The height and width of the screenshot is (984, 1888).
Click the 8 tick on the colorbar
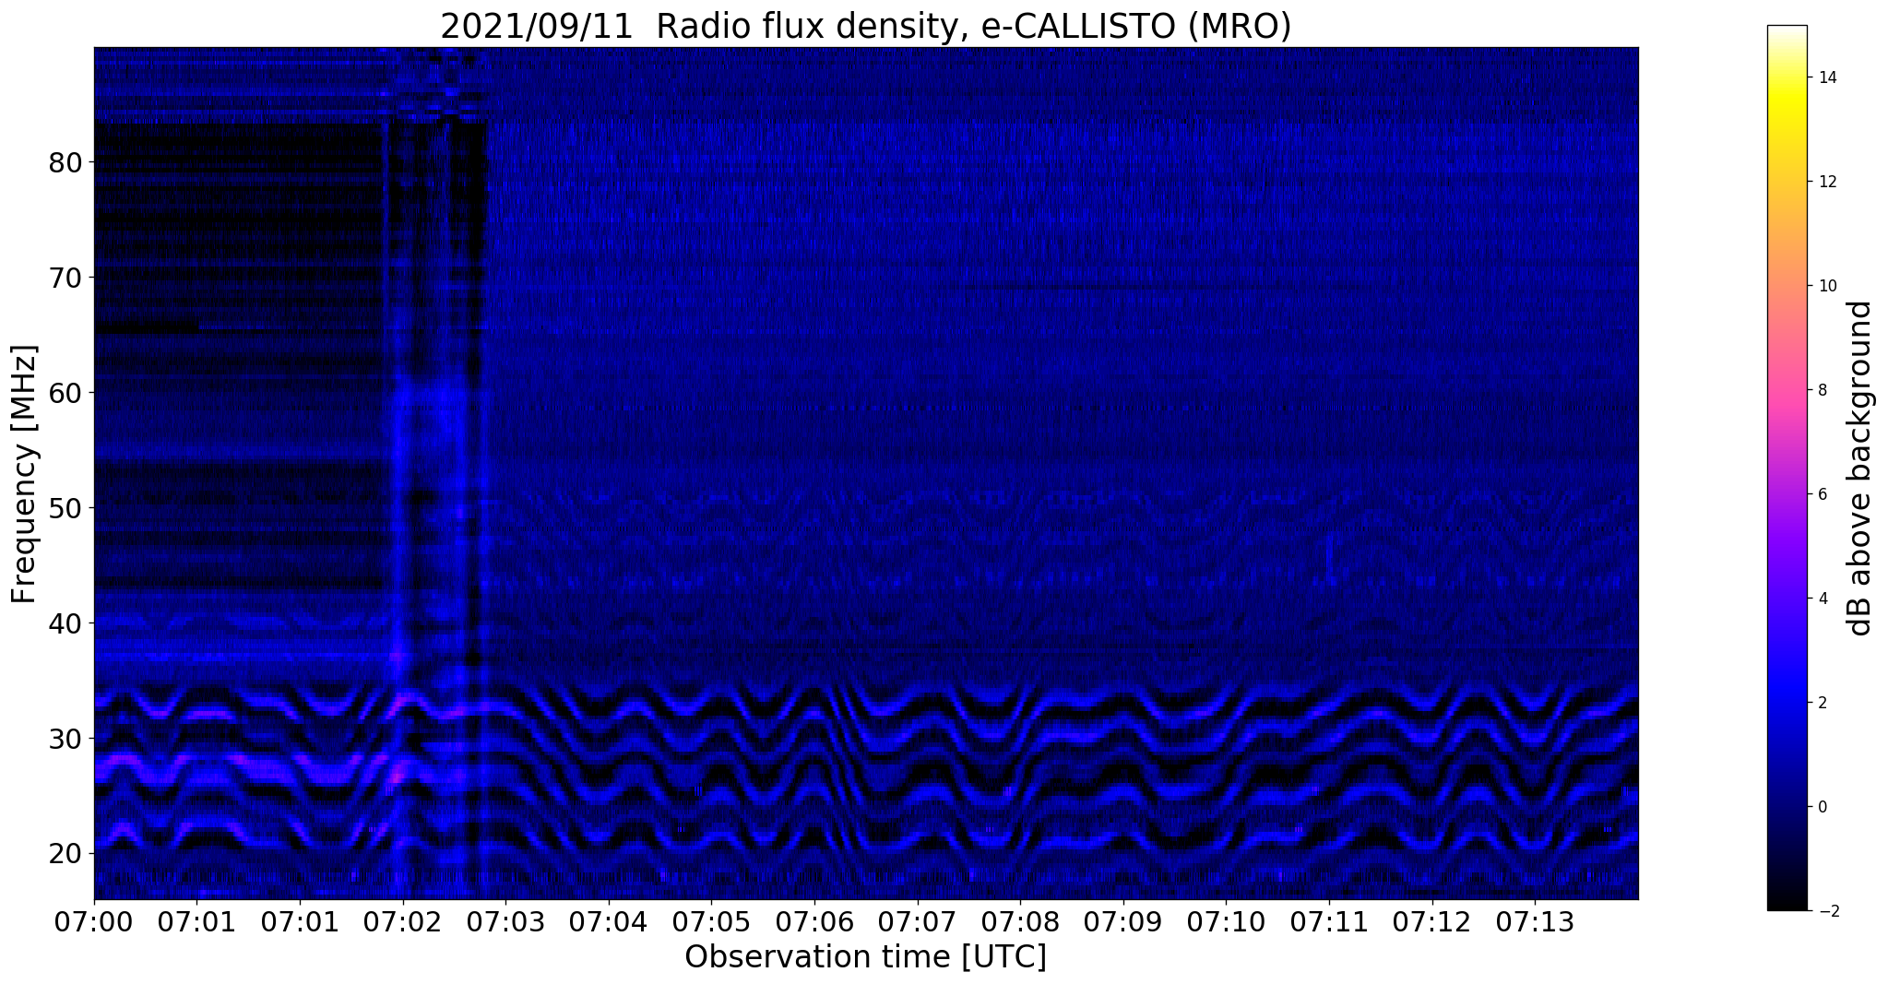[x=1822, y=390]
